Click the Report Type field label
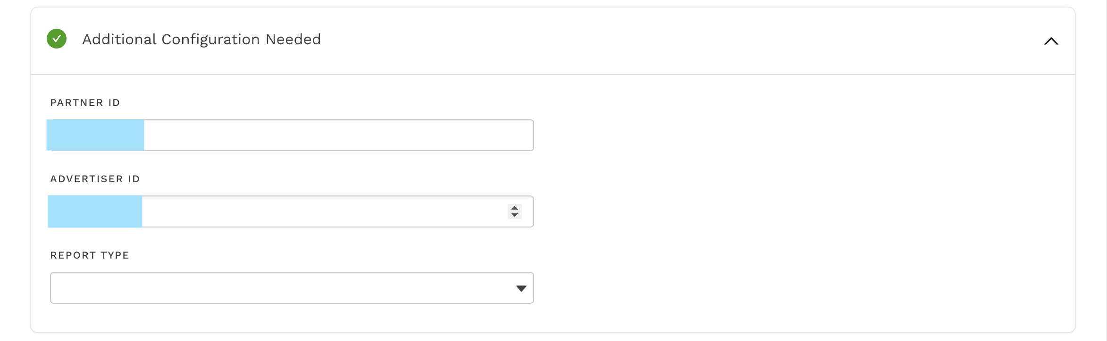The width and height of the screenshot is (1107, 341). (x=90, y=255)
